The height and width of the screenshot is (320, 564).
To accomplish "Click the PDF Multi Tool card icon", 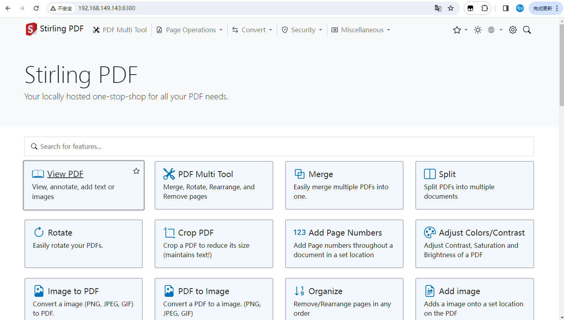I will [x=169, y=174].
